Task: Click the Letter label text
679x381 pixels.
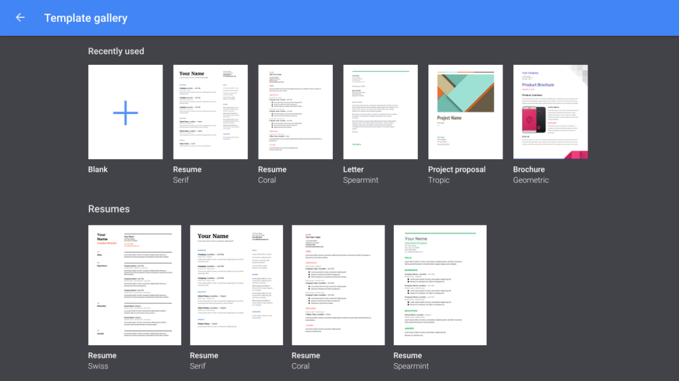Action: tap(353, 170)
